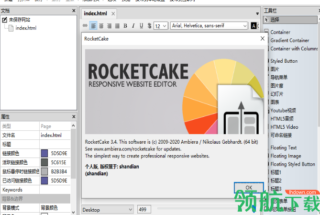Open the font size 12 dropdown
Screen dimensions: 320x215
click(x=161, y=26)
